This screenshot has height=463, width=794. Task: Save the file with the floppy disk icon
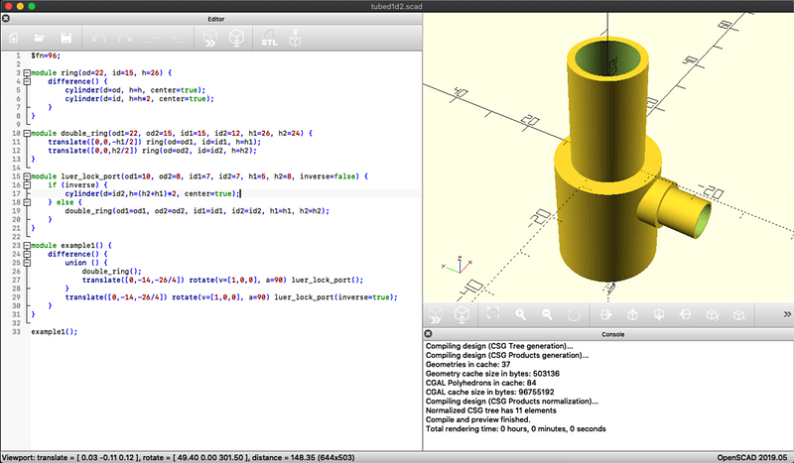[66, 39]
